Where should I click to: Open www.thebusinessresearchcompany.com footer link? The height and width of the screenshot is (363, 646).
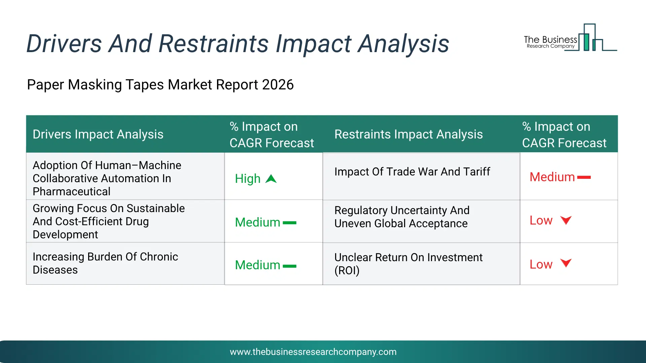click(x=313, y=352)
